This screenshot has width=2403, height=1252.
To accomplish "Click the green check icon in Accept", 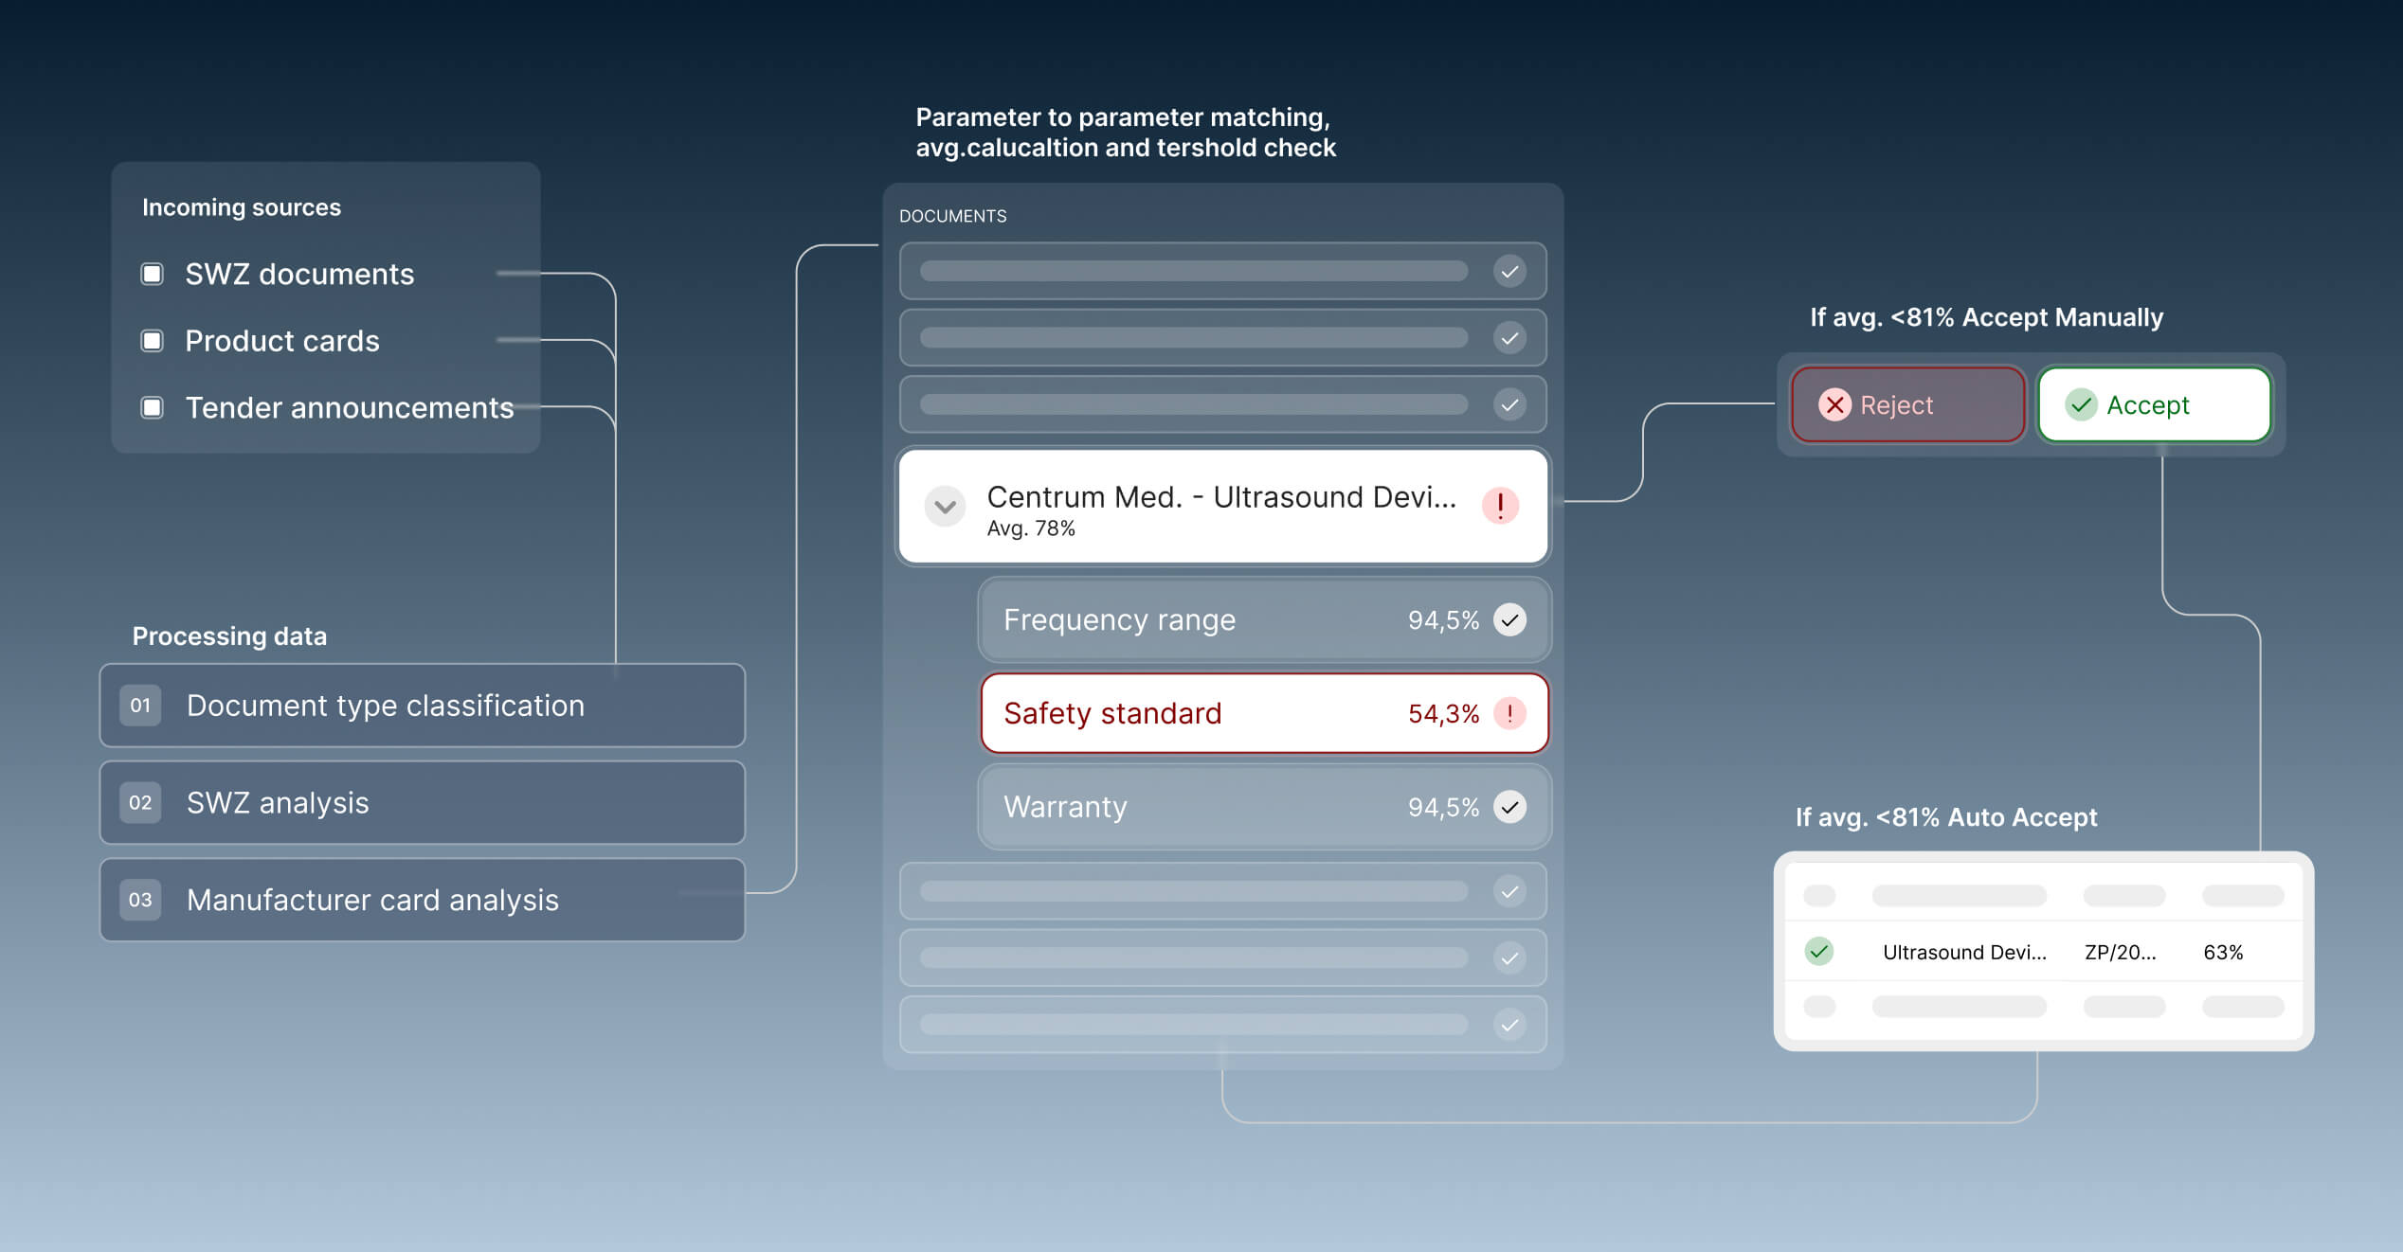I will click(2081, 404).
